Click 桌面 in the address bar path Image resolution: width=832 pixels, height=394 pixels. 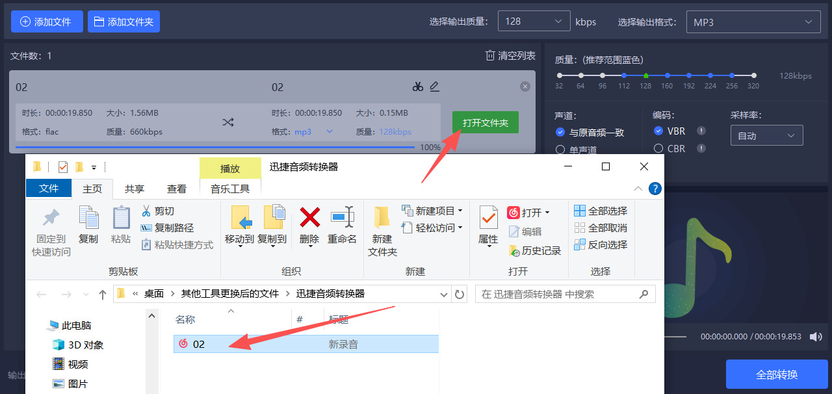(154, 294)
